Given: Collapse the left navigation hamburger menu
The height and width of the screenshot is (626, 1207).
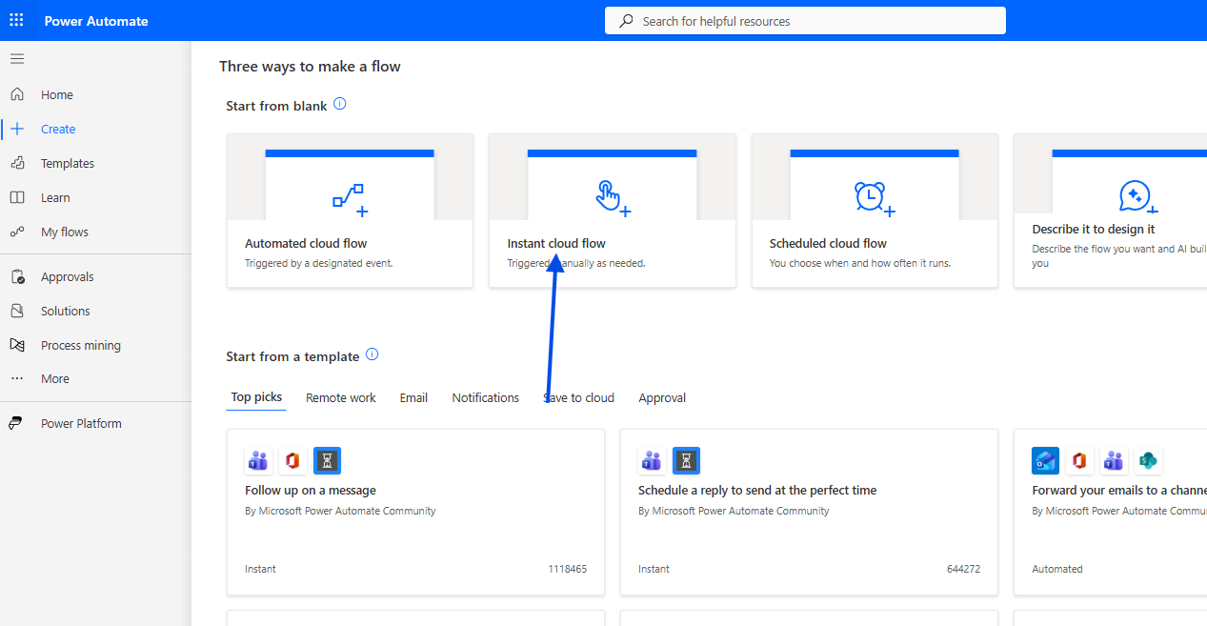Looking at the screenshot, I should coord(16,59).
